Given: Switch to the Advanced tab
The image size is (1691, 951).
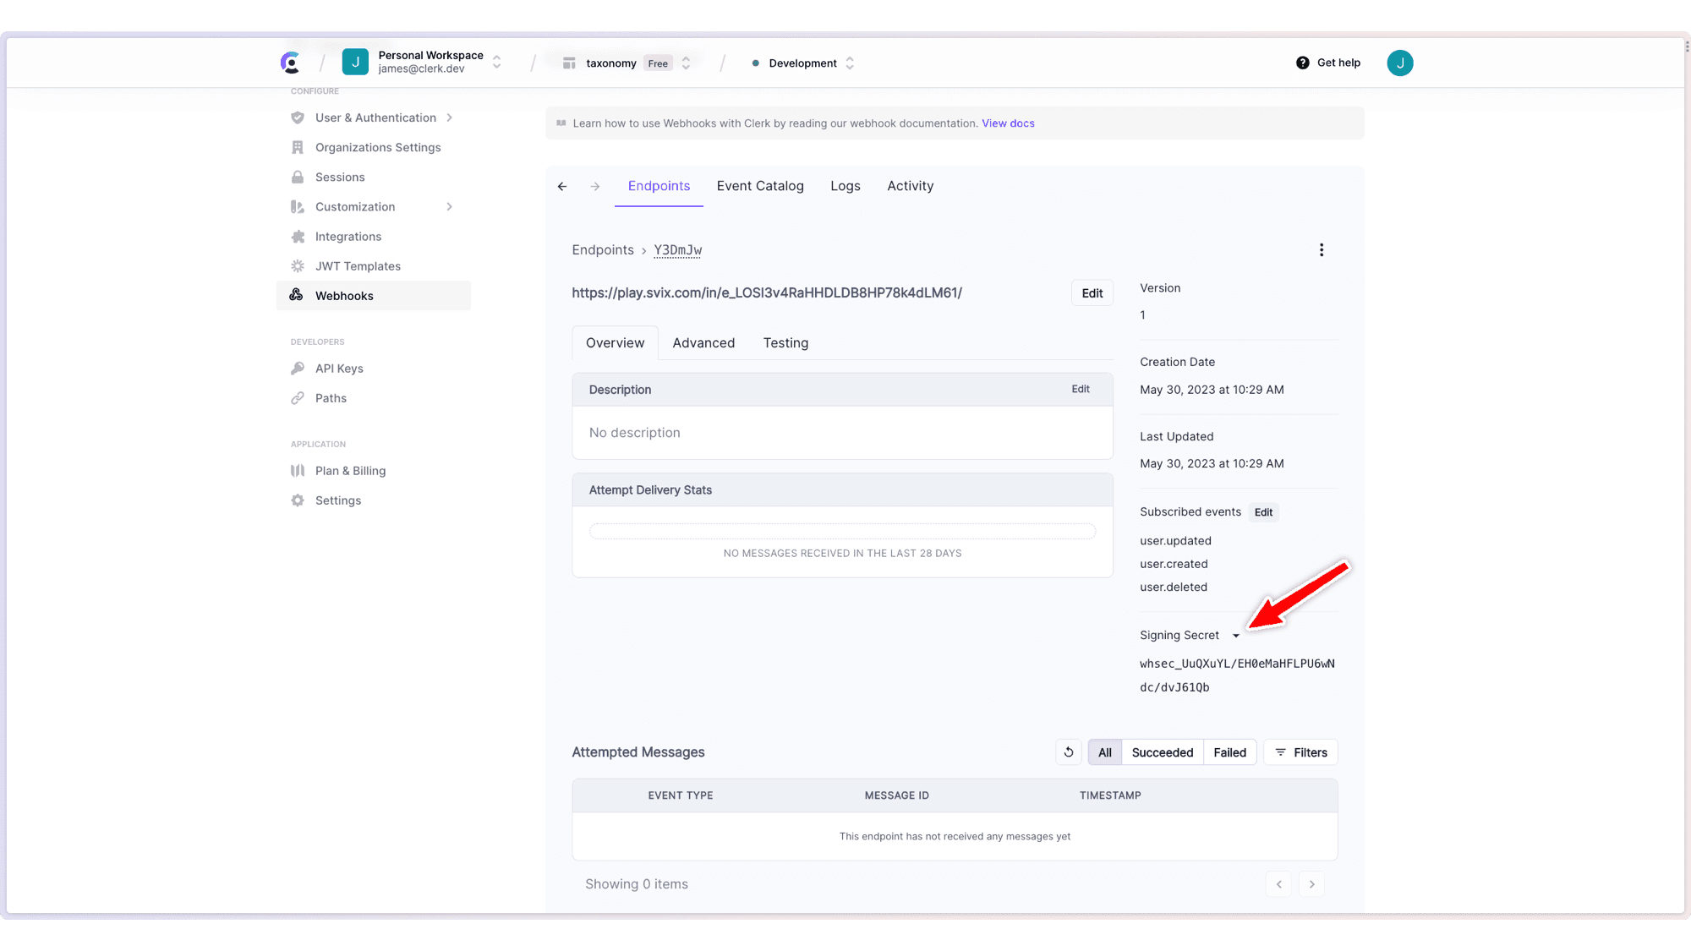Looking at the screenshot, I should (703, 342).
